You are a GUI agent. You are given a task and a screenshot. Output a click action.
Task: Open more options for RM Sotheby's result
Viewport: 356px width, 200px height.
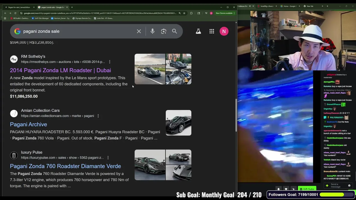[110, 62]
